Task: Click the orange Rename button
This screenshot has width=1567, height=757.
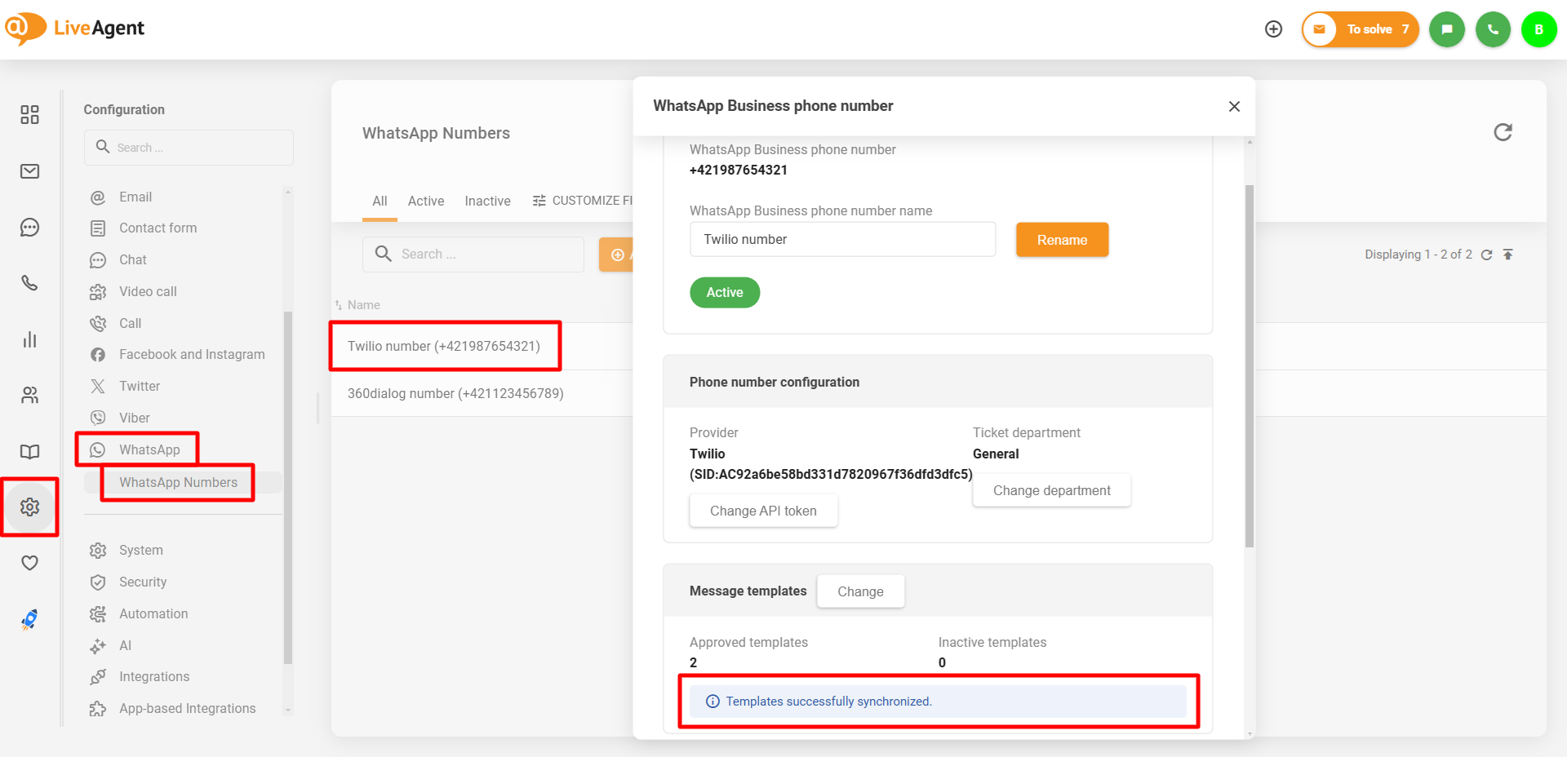Action: pos(1062,240)
